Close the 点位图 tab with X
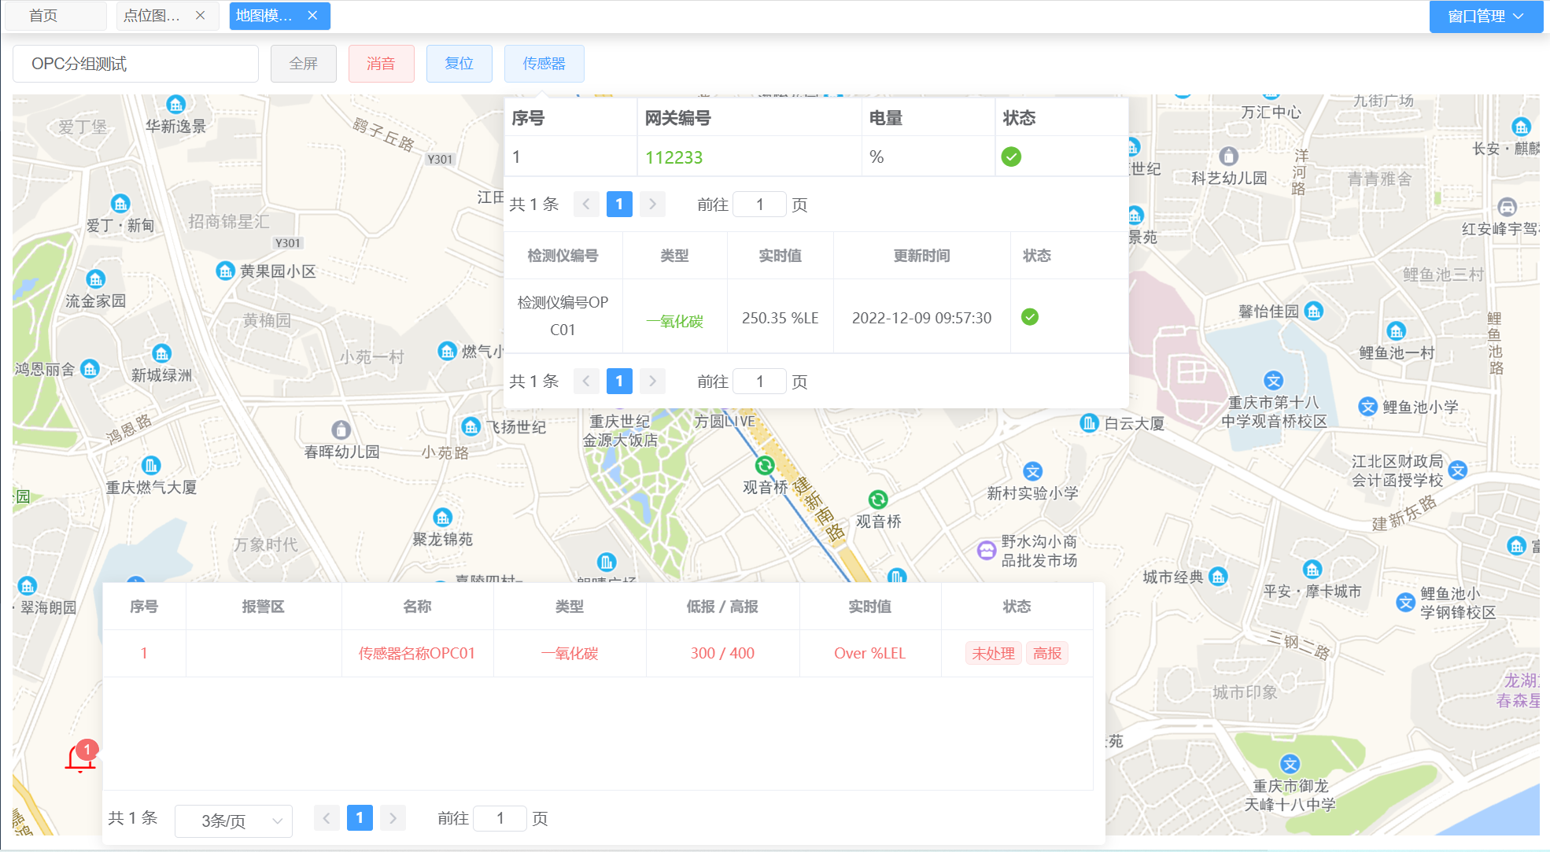The height and width of the screenshot is (852, 1550). pos(200,16)
